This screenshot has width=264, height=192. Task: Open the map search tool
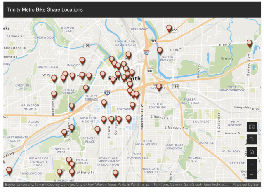coord(252,139)
